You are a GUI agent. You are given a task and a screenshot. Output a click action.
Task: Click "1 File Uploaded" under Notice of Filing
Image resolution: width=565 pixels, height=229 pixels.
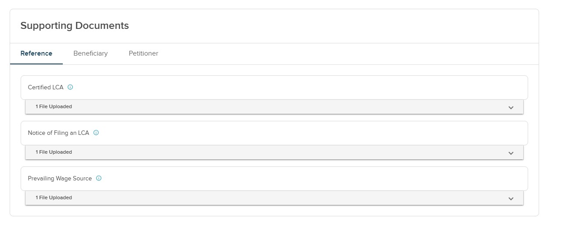pyautogui.click(x=54, y=152)
